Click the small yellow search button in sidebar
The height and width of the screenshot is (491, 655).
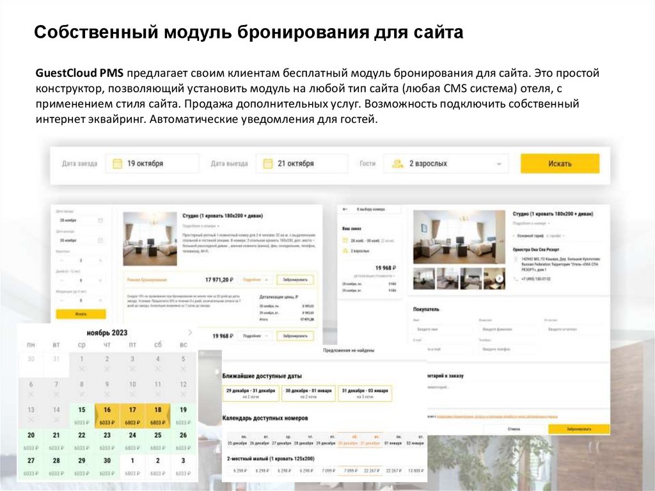[x=81, y=314]
